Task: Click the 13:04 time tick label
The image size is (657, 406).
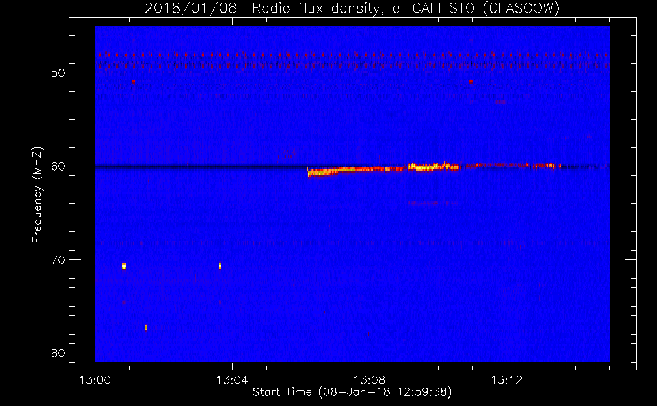Action: (x=232, y=380)
